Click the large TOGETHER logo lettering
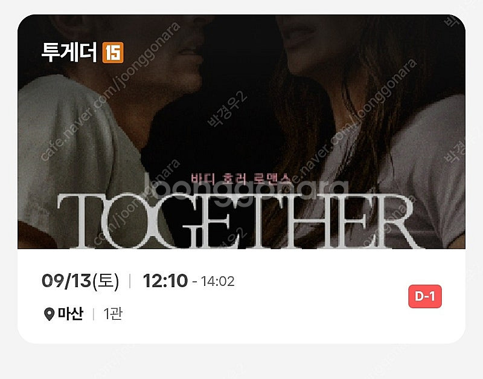Screen dimensions: 483x379 click(235, 221)
